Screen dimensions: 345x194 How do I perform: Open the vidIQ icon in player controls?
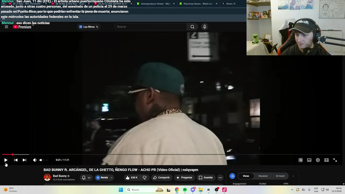click(301, 160)
